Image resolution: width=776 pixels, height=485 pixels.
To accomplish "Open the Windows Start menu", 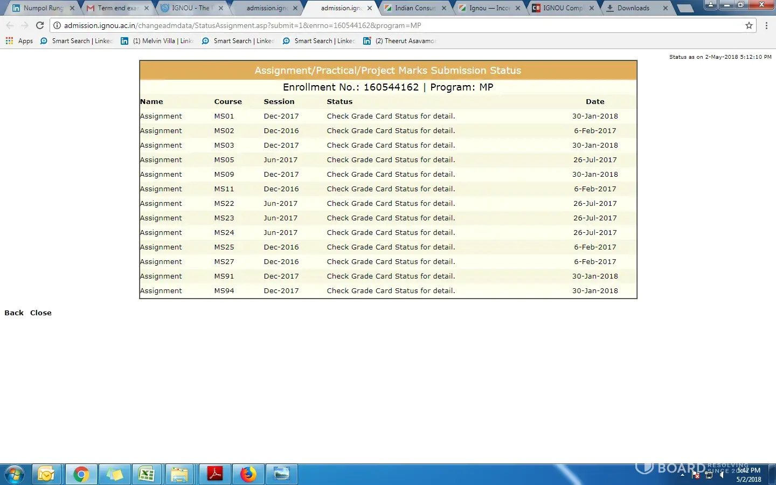I will point(15,474).
